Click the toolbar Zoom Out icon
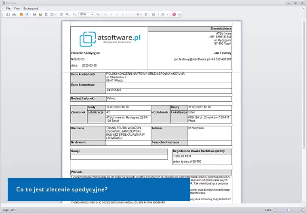The height and width of the screenshot is (214, 307). (75, 14)
